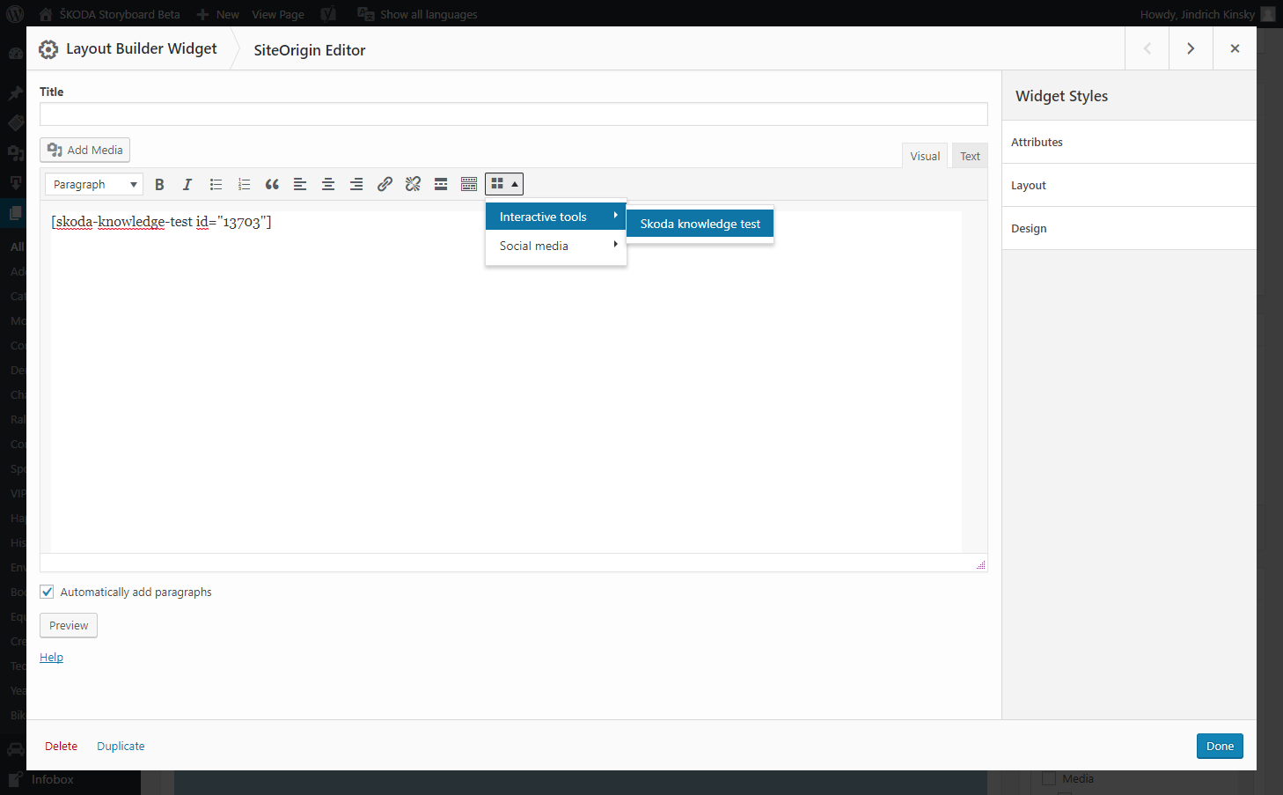Click the Preview button
This screenshot has height=795, width=1283.
[69, 625]
